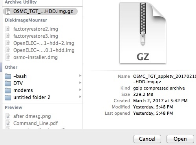
Task: Select the modems folder
Action: pos(42,90)
